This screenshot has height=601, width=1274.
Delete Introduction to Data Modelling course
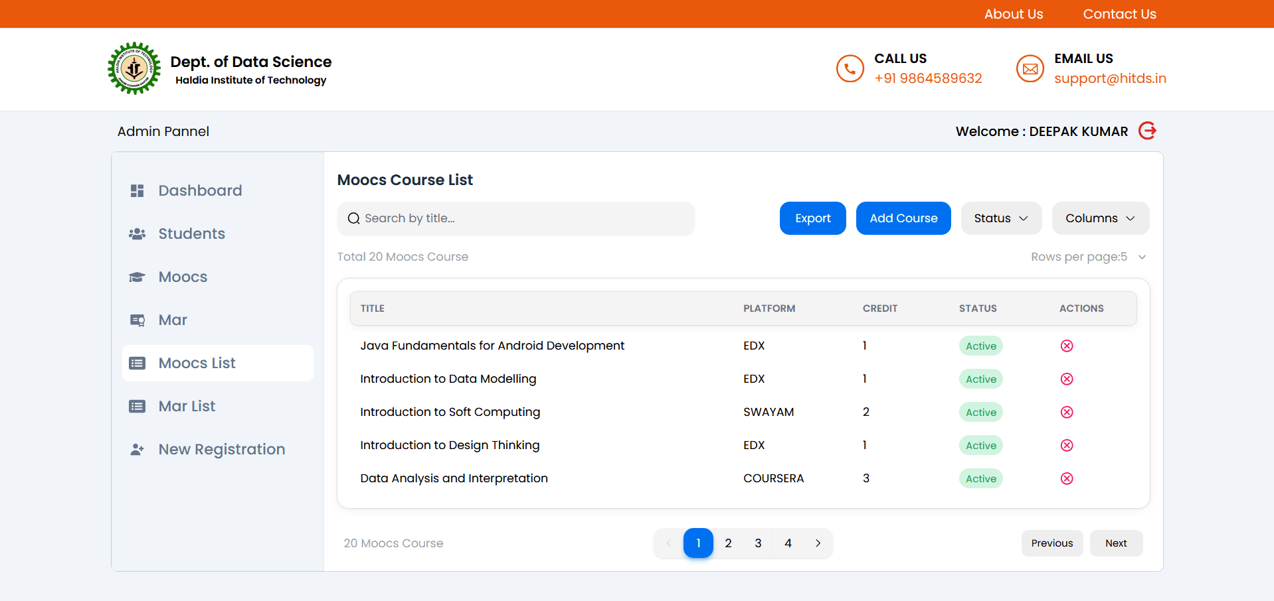tap(1067, 379)
